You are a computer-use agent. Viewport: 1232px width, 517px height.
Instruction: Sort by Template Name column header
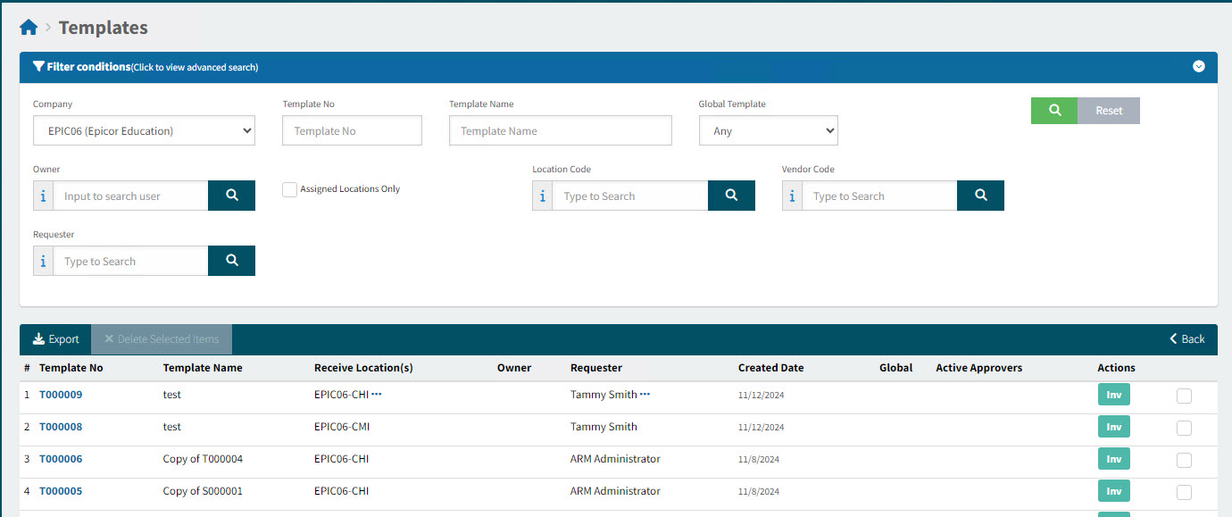[203, 368]
